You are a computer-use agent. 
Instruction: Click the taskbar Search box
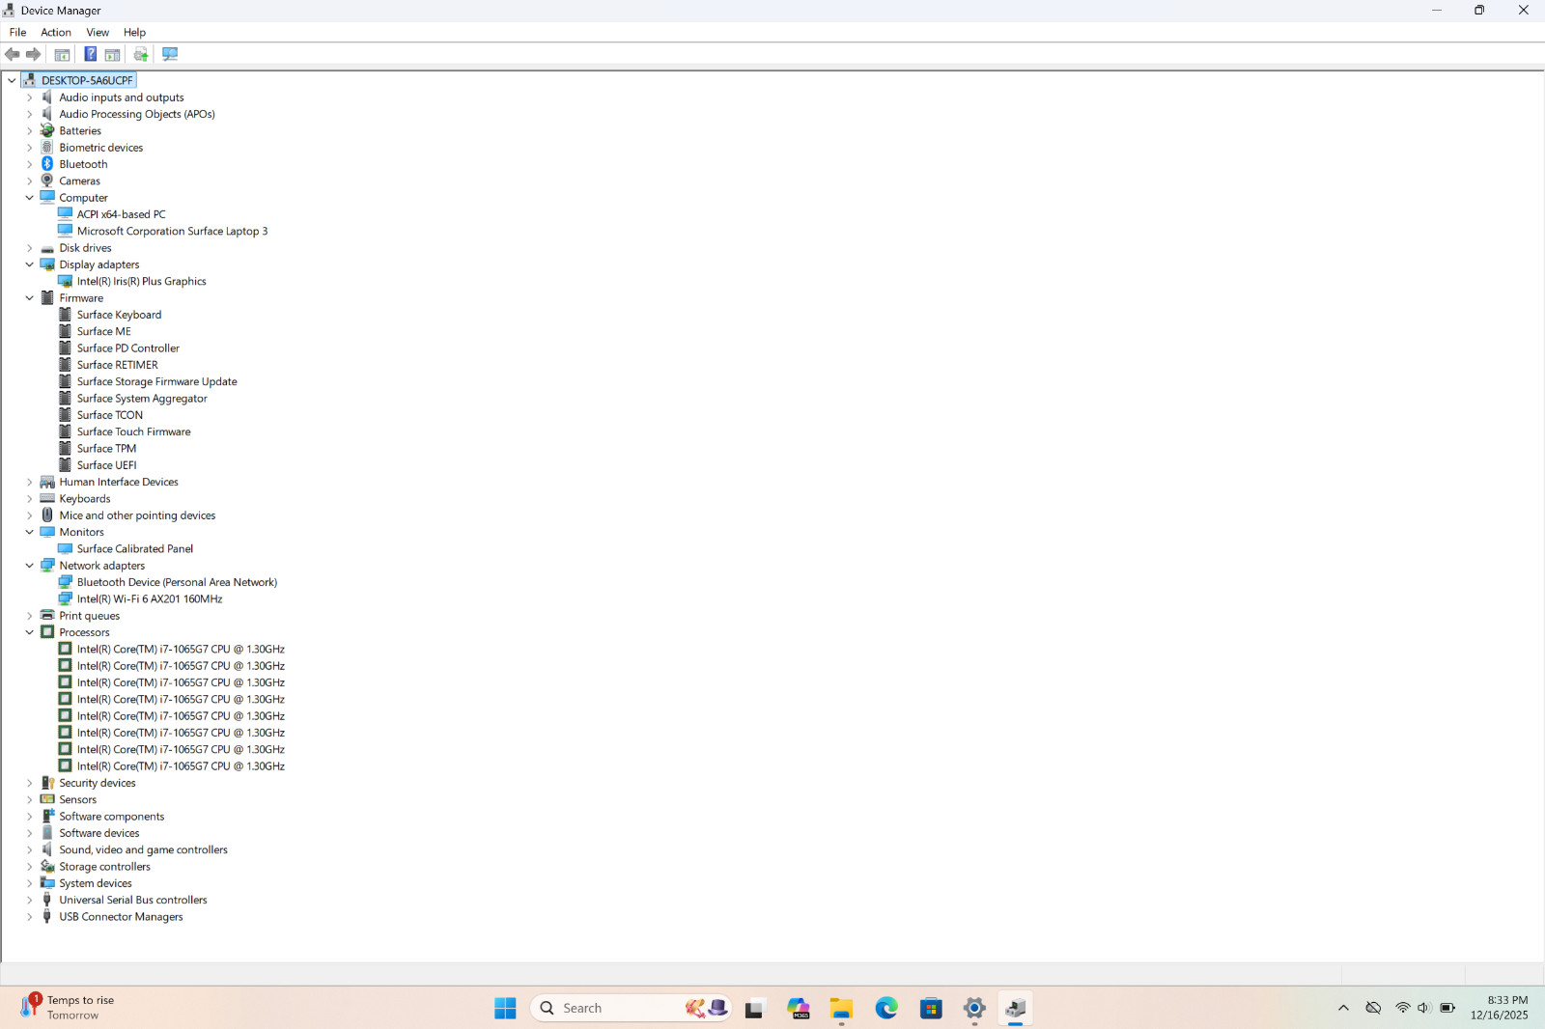[630, 1008]
